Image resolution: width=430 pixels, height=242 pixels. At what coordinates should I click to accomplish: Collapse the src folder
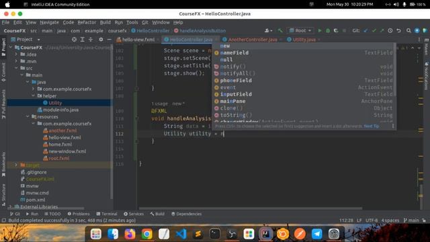pyautogui.click(x=16, y=68)
